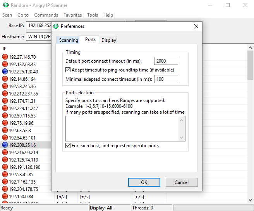Screen dimensions: 254x211
Task: Click the red status icon for 192.27.146.70
Action: pos(5,57)
